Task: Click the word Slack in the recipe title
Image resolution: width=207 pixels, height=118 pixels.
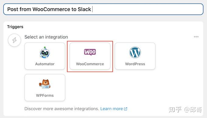Action: (84, 9)
